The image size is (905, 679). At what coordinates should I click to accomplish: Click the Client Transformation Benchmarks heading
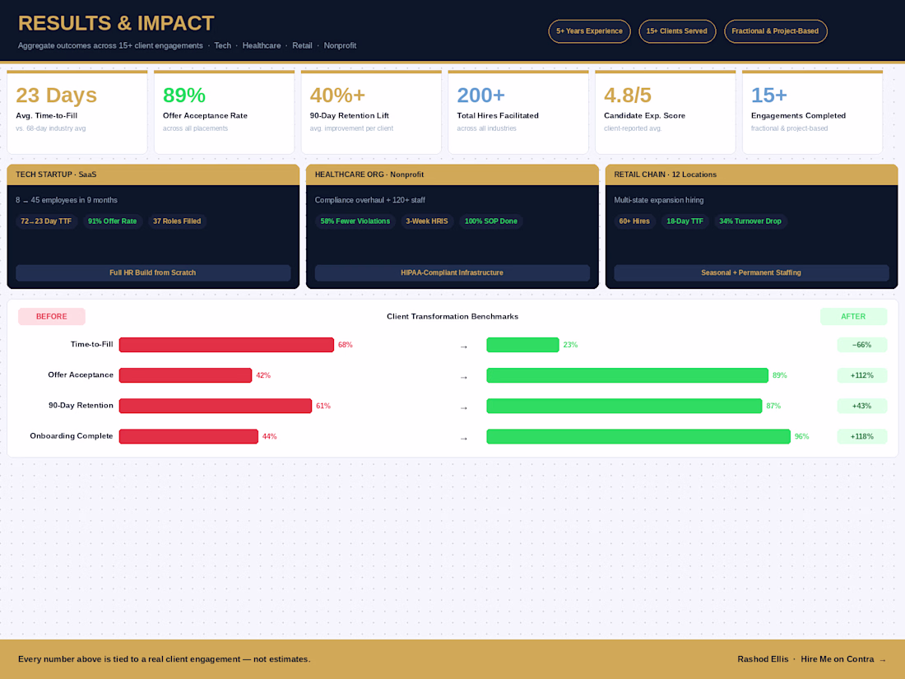point(452,316)
